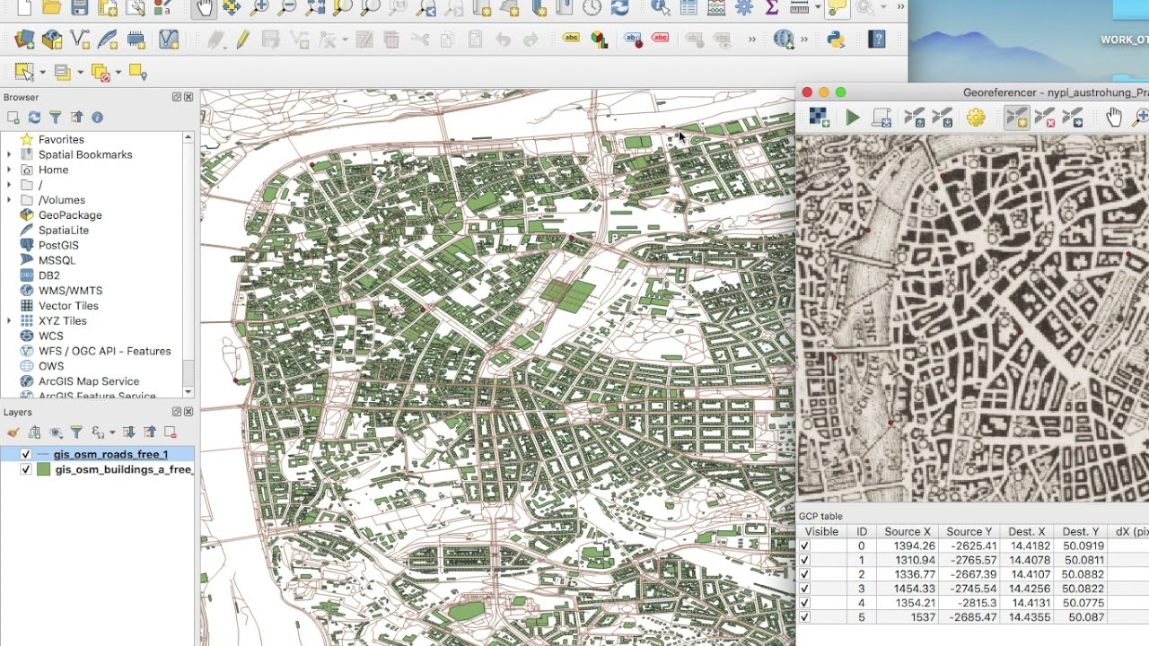
Task: Click the Zoom Out magnifier tool
Action: 287,8
